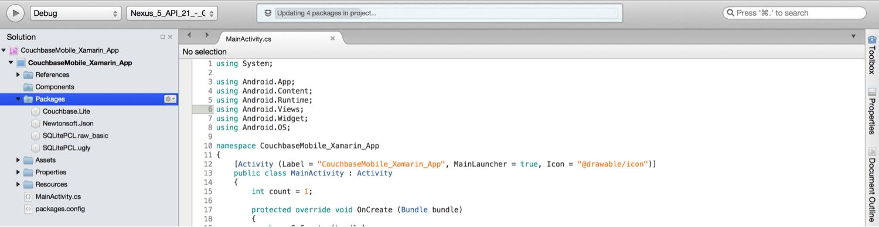Viewport: 879px width, 227px height.
Task: Click 'int count = 1;' code line
Action: pyautogui.click(x=282, y=191)
